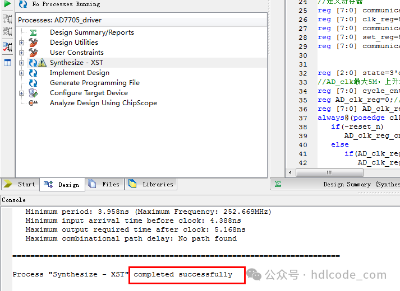Click code line 37 always@(posedge
Viewport: 400px width, 291px height.
click(x=358, y=118)
